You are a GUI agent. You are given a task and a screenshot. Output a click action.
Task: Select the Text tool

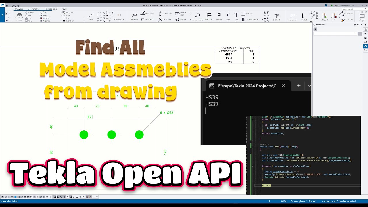(x=236, y=17)
